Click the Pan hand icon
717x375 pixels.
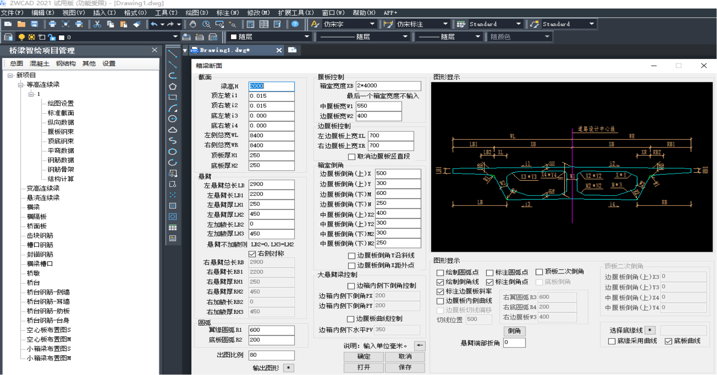click(x=193, y=24)
